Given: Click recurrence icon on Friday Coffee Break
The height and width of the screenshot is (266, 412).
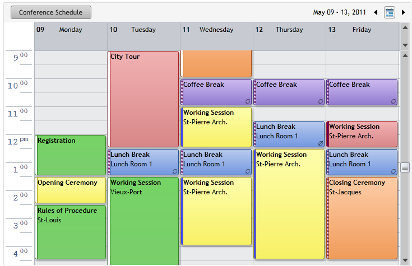Looking at the screenshot, I should (x=393, y=101).
